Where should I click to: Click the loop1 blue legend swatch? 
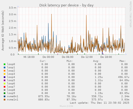tap(5, 67)
